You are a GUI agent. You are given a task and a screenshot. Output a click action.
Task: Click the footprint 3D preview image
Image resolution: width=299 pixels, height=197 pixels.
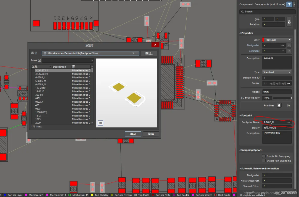(x=127, y=93)
